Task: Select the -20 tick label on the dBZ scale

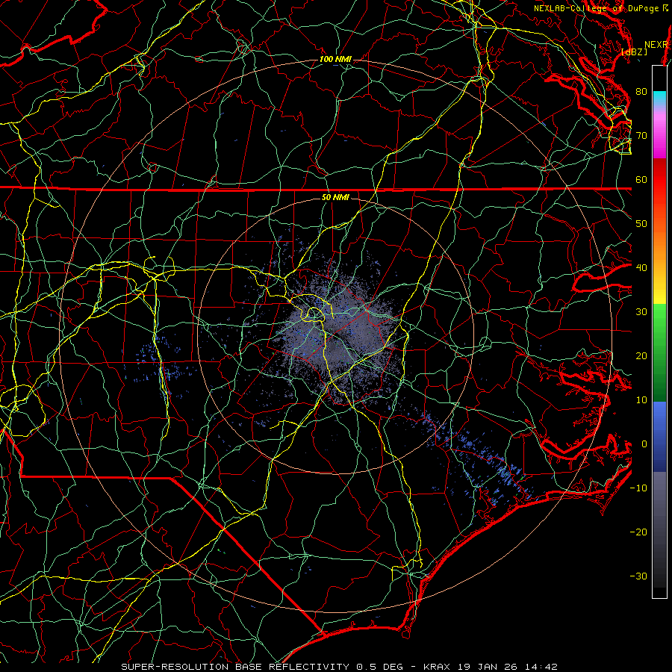Action: 638,532
